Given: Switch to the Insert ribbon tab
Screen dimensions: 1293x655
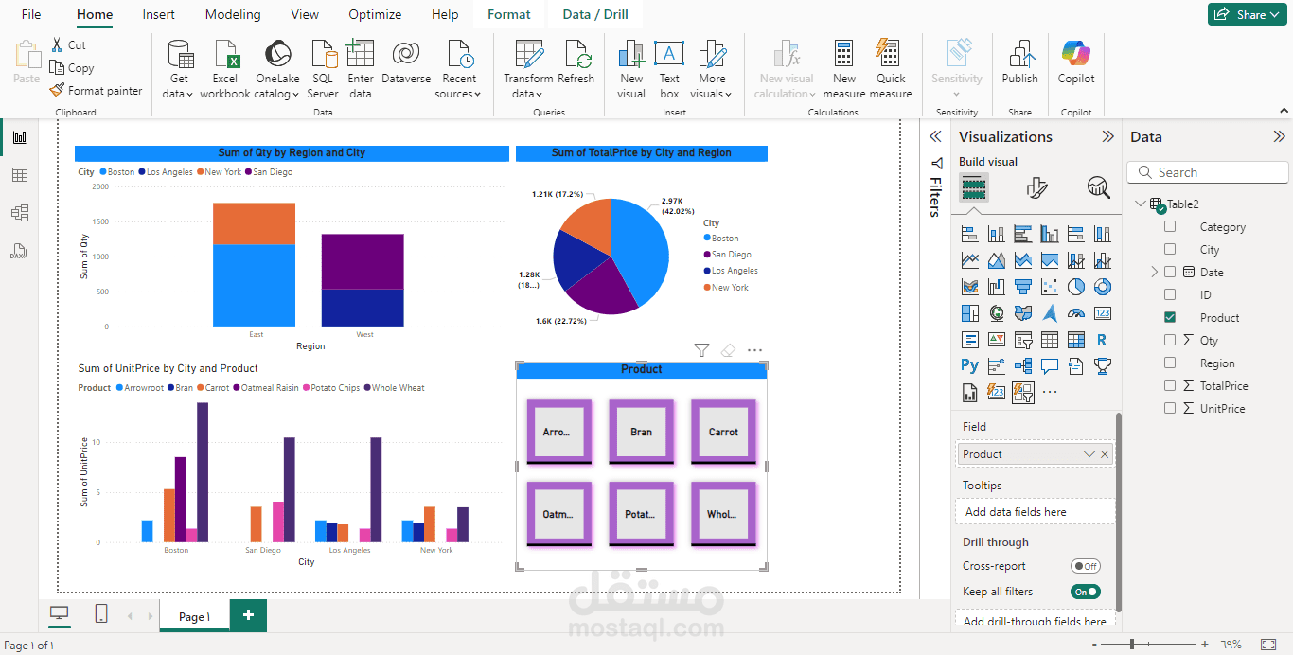Looking at the screenshot, I should 158,14.
